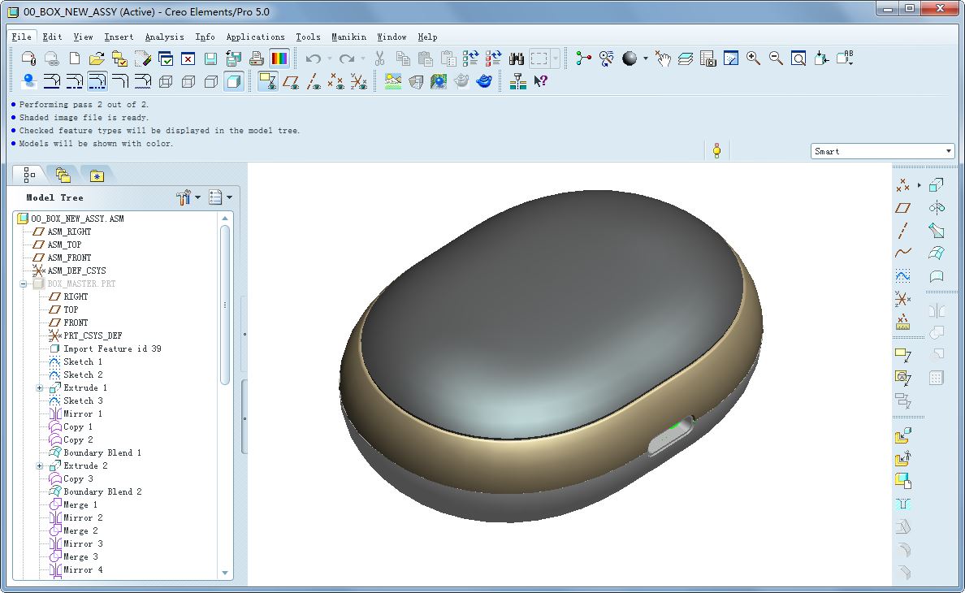Open the Insert menu
The height and width of the screenshot is (593, 965).
point(119,37)
